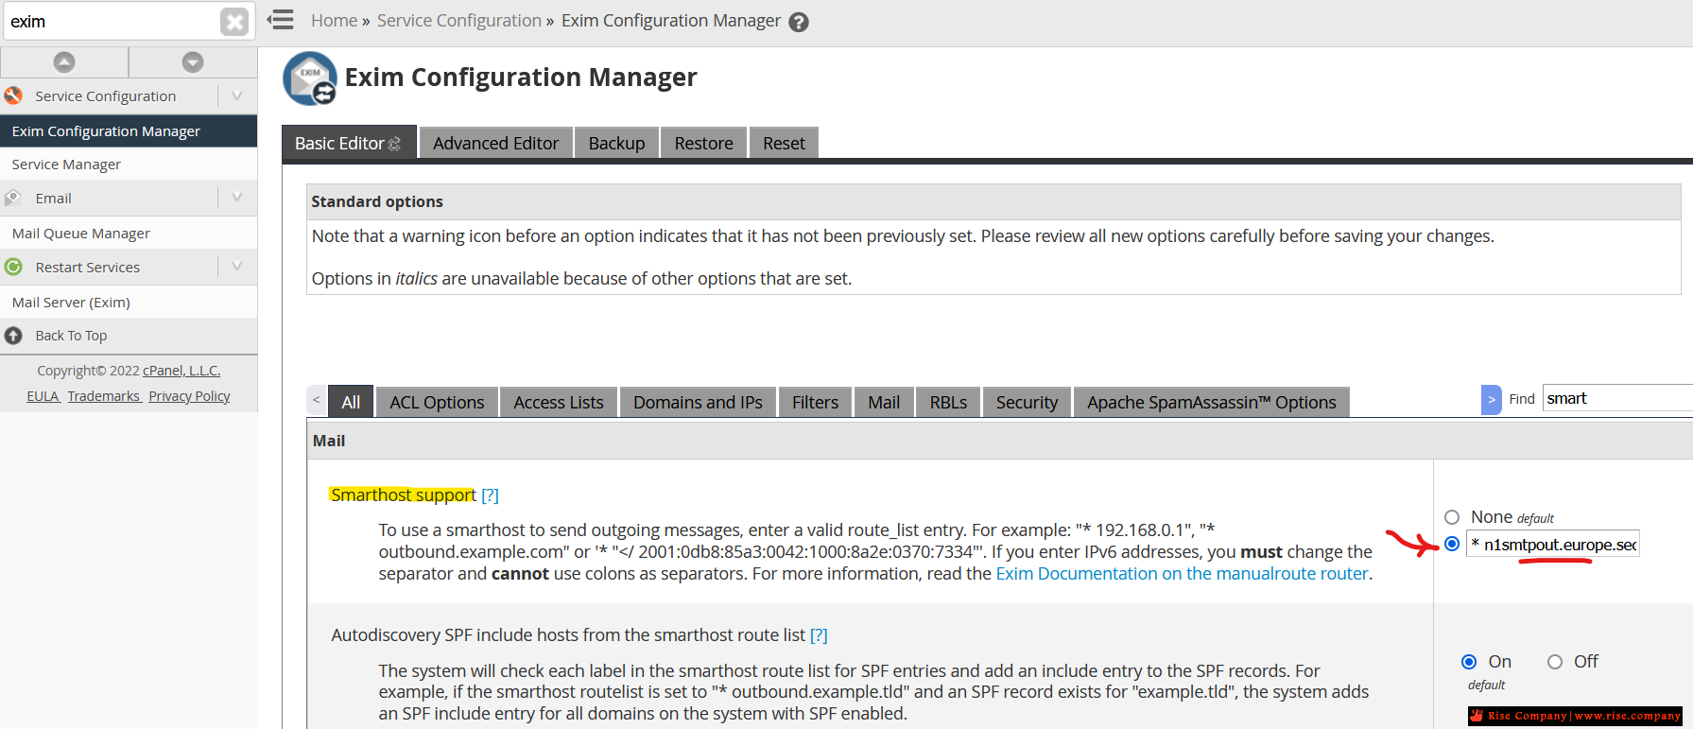Open the Trademarks link
1693x729 pixels.
pos(104,396)
